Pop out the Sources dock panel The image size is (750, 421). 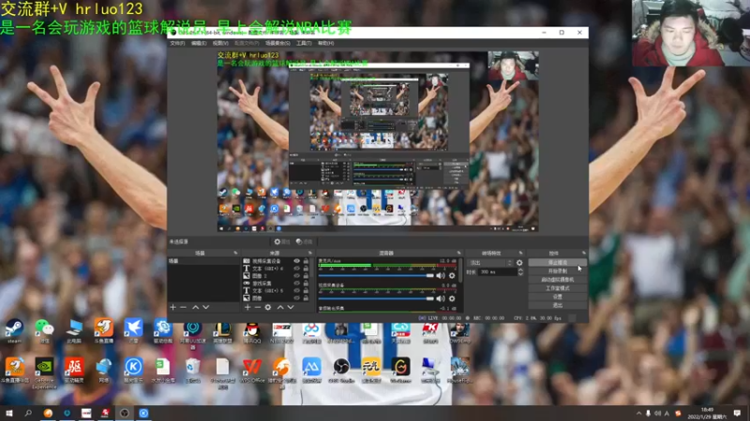coord(310,253)
